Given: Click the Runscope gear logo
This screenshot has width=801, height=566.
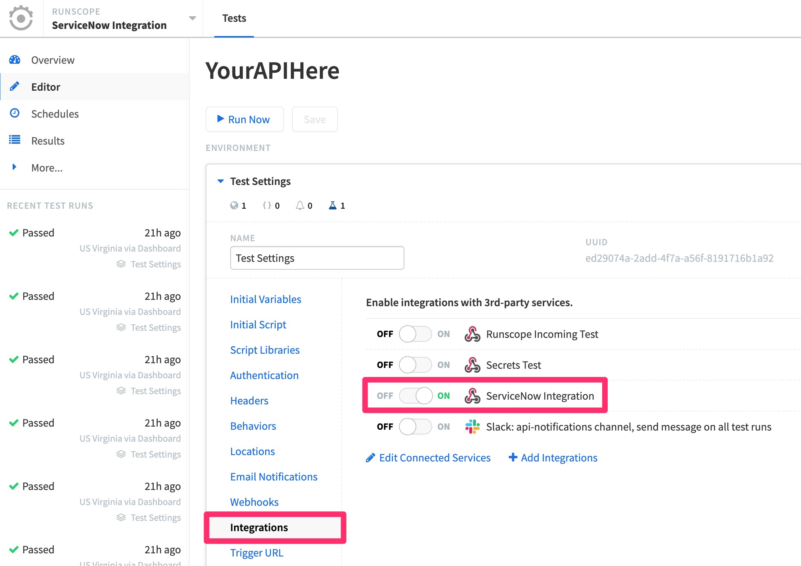Looking at the screenshot, I should (x=21, y=18).
